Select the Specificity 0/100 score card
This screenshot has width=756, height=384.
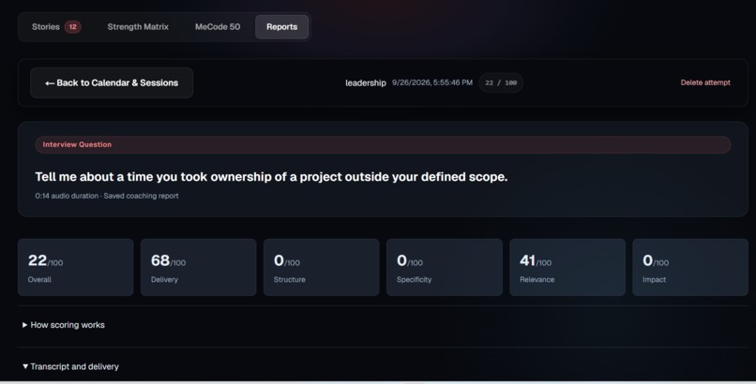445,267
